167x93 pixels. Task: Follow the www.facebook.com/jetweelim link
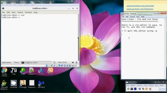(x=140, y=6)
